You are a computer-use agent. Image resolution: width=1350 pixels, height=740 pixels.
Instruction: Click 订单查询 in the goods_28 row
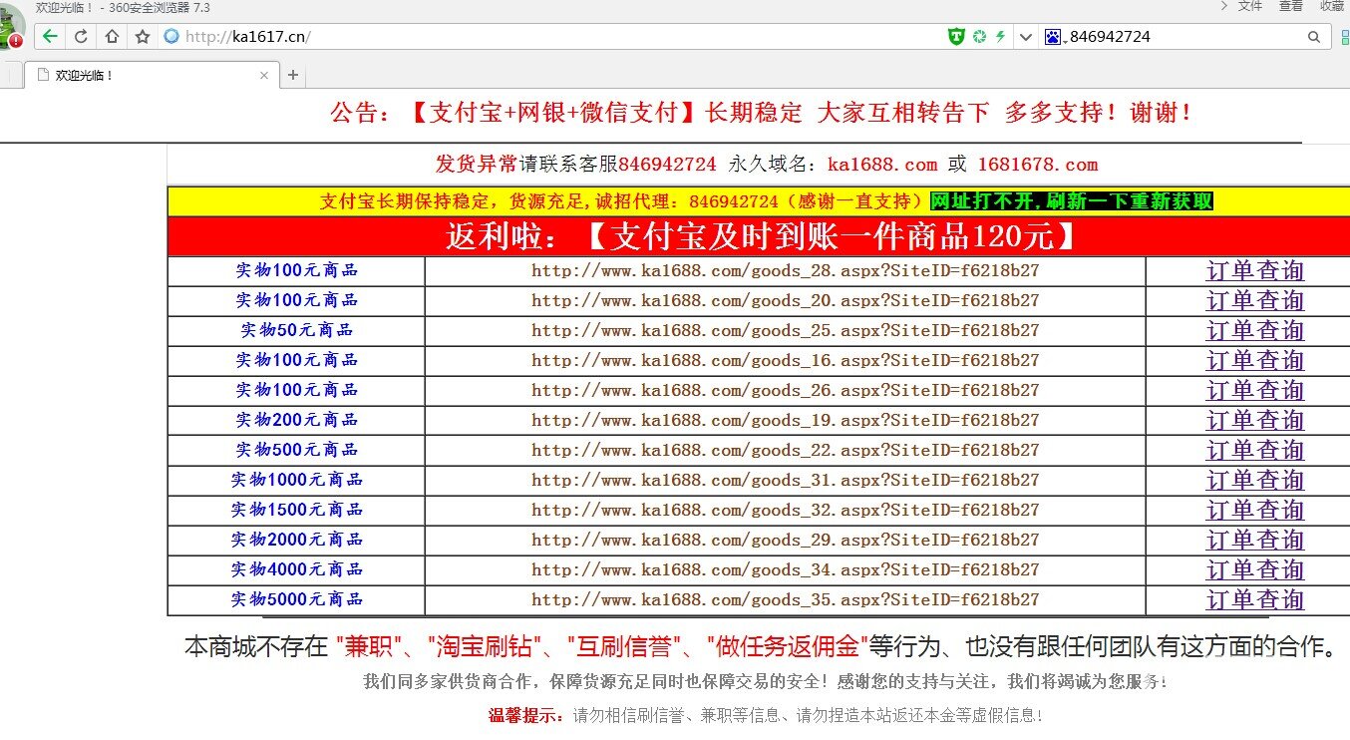pos(1255,271)
